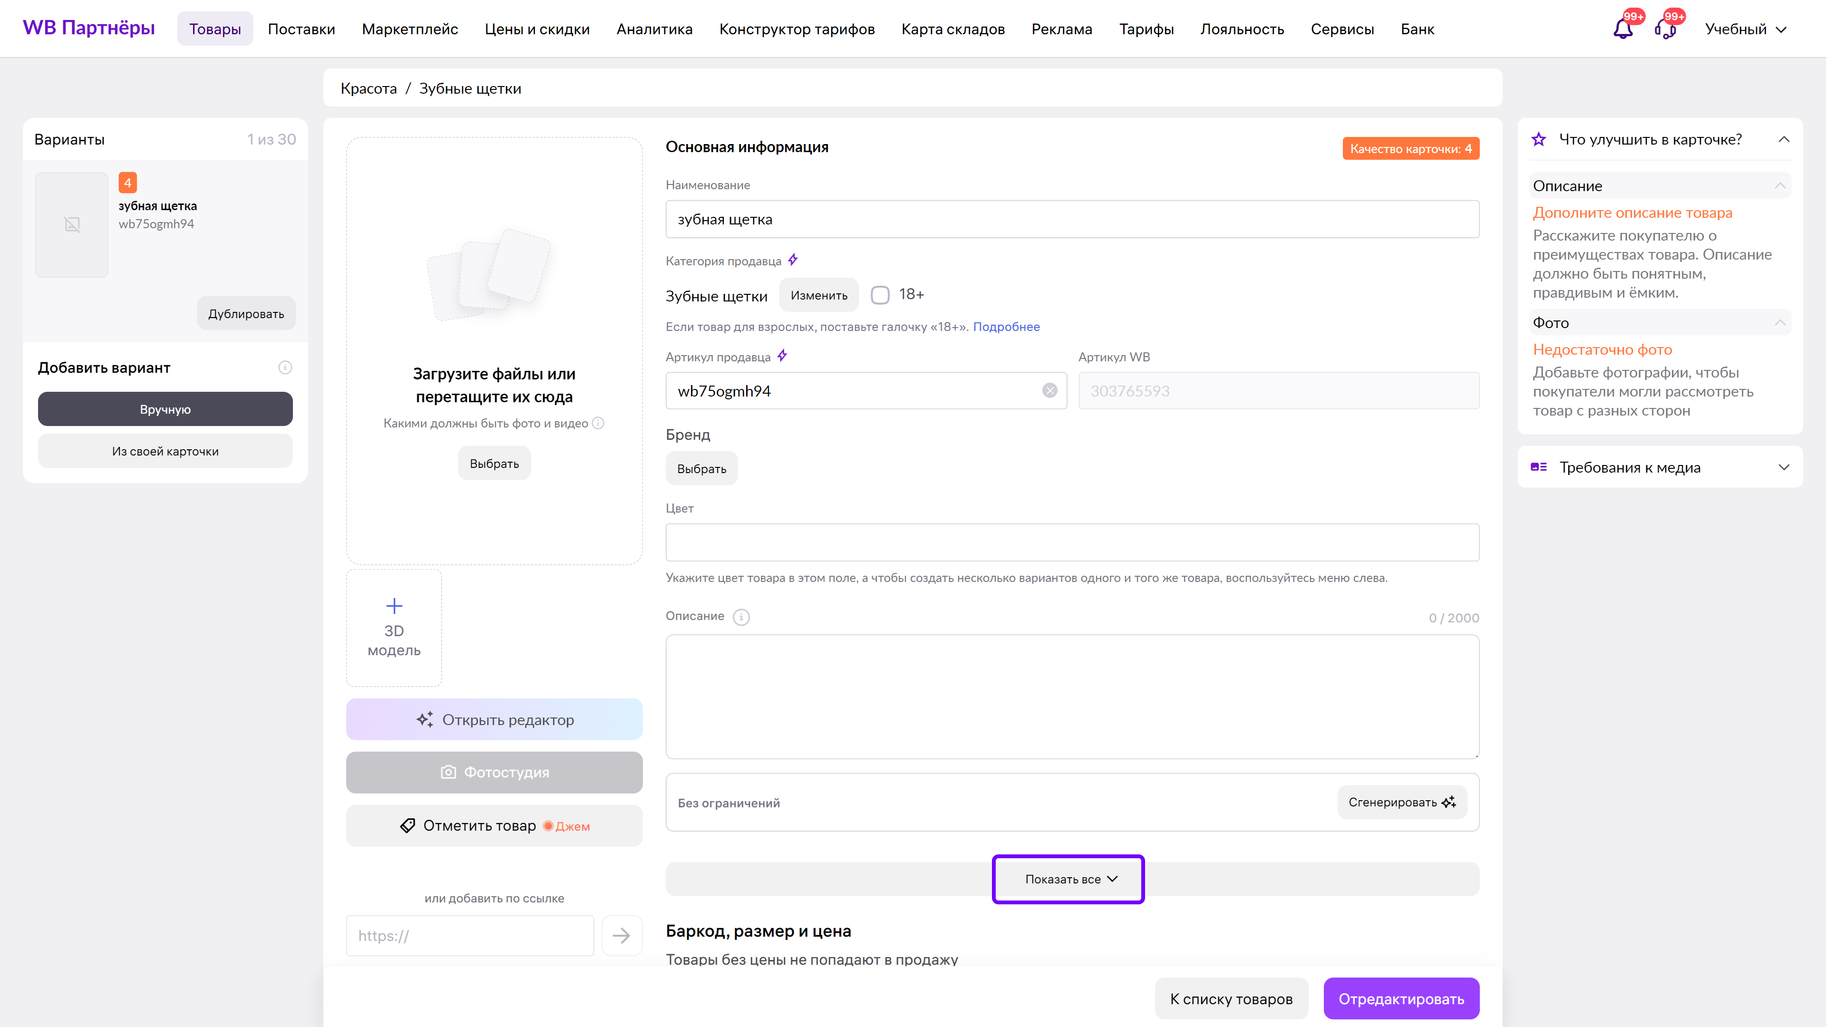Click the Красота breadcrumb
The image size is (1826, 1027).
369,88
